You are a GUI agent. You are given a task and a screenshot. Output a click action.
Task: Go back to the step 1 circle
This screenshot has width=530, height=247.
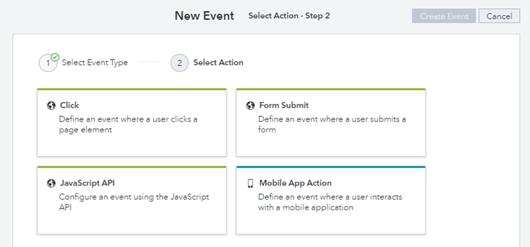pos(48,64)
